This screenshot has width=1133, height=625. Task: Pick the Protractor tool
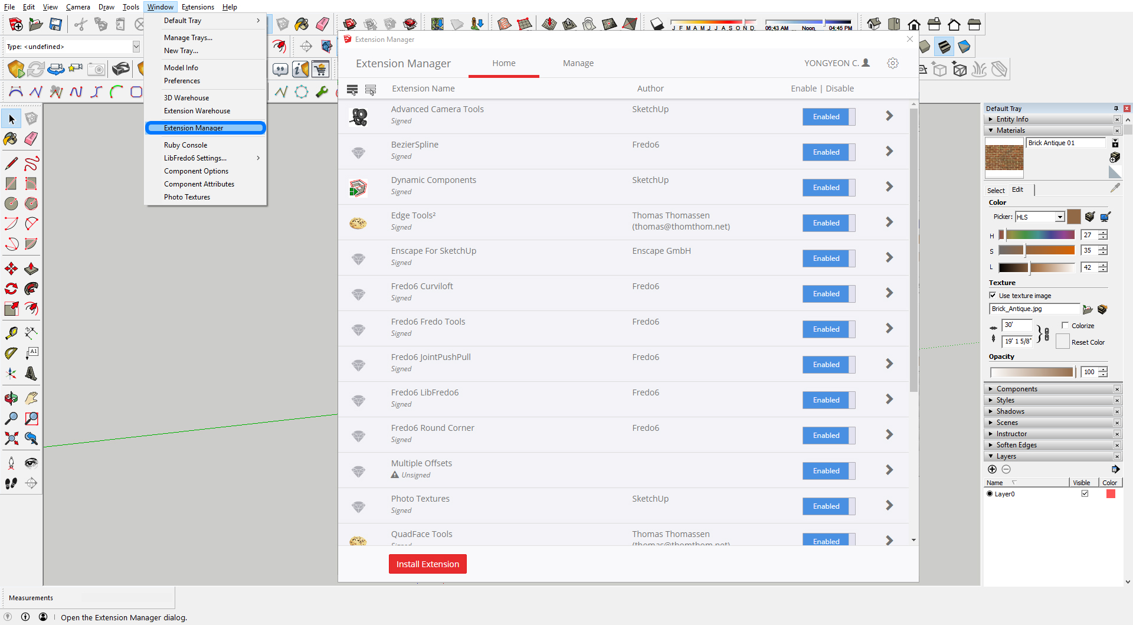coord(11,354)
